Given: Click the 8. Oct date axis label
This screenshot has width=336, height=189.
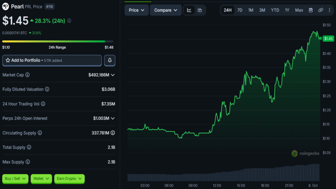Looking at the screenshot, I should click(313, 185).
